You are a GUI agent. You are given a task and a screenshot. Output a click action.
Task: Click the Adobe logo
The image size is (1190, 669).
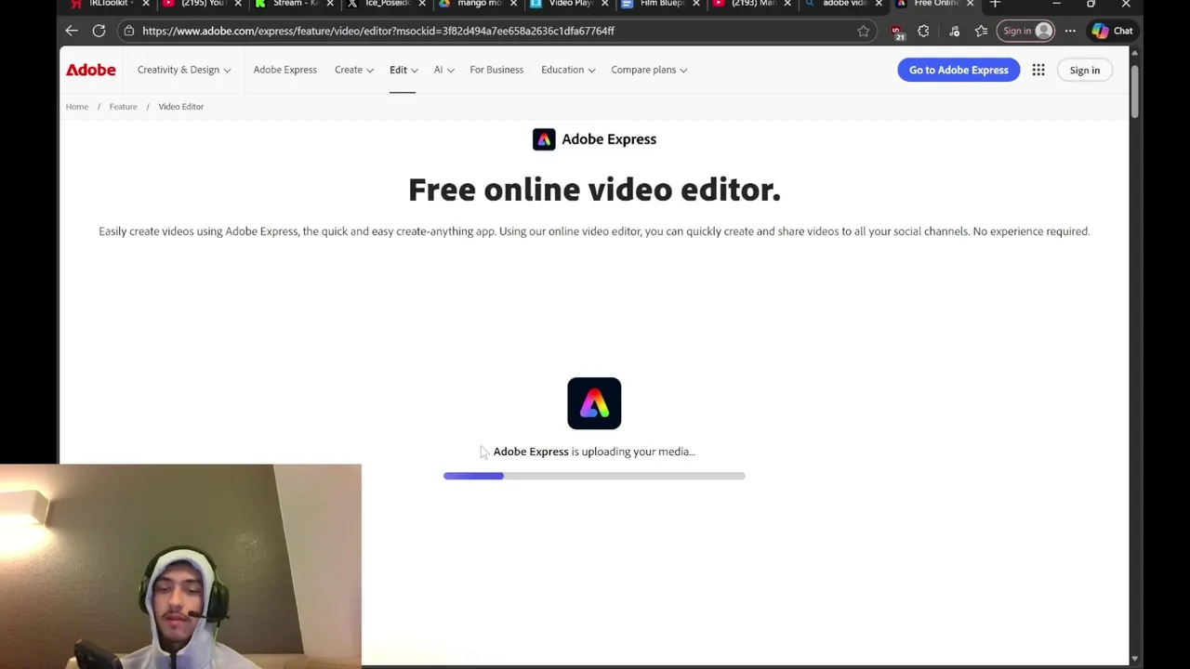pyautogui.click(x=91, y=70)
